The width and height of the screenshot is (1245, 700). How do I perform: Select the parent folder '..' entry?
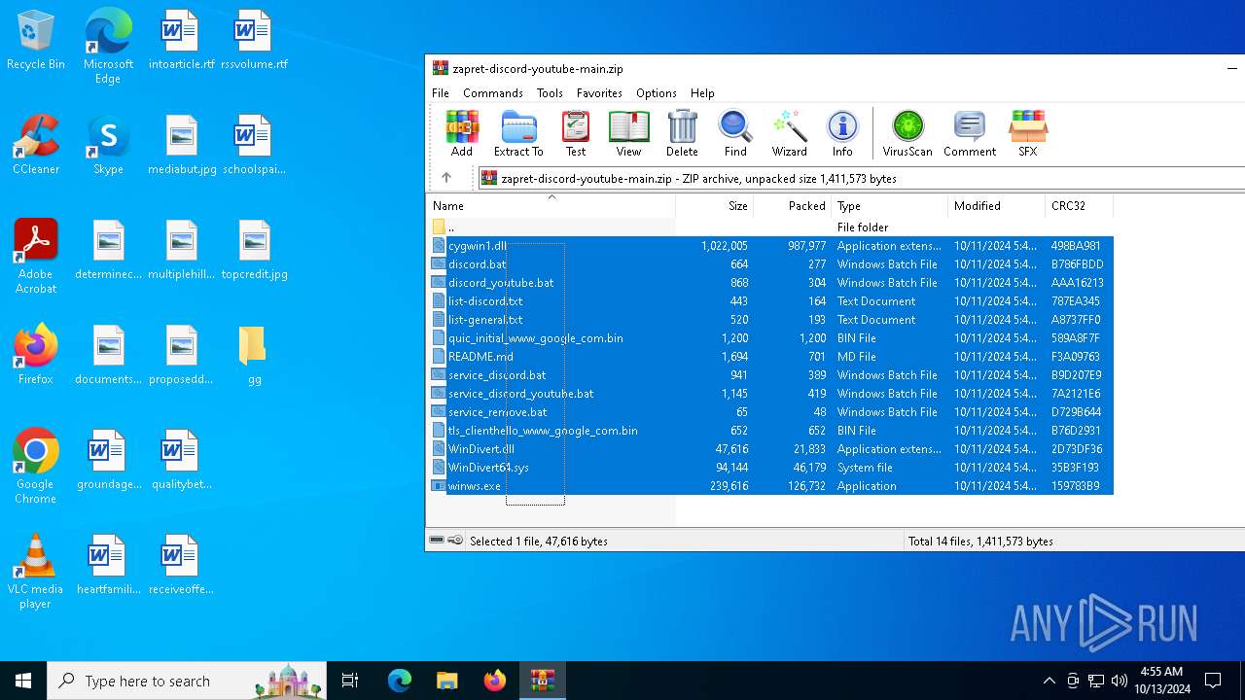click(x=770, y=227)
